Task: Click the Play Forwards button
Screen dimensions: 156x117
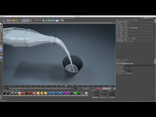Action: (x=86, y=88)
